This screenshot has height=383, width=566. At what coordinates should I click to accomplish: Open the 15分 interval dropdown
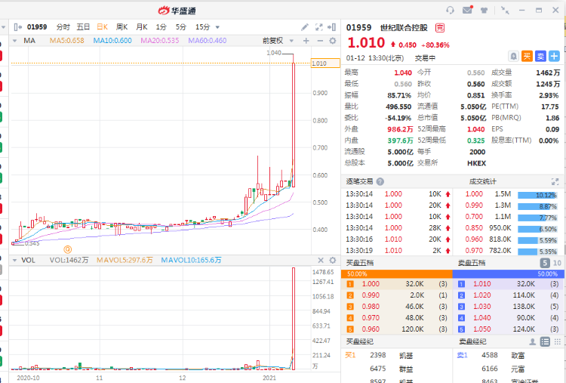217,27
